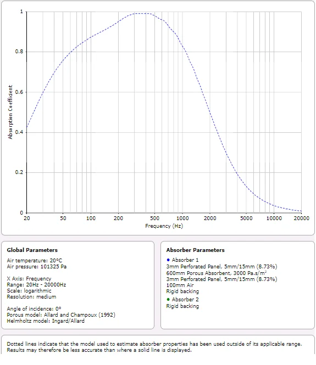Click the Global Parameters heading

[32, 250]
